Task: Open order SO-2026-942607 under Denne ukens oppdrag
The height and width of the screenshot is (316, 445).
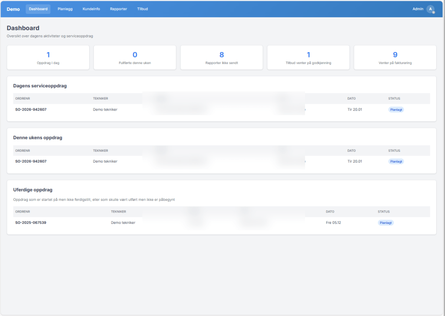Action: (x=31, y=161)
